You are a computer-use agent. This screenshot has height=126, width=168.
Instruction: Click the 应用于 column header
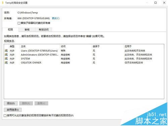tap(128, 46)
